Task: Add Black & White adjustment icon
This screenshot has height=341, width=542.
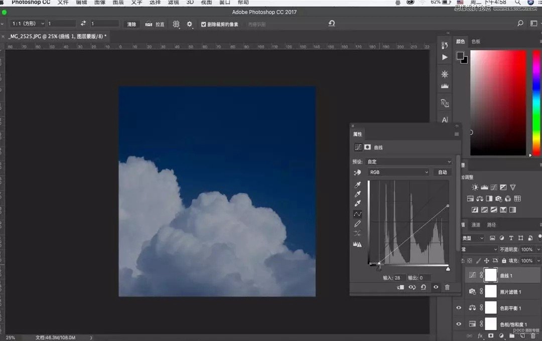Action: click(489, 199)
